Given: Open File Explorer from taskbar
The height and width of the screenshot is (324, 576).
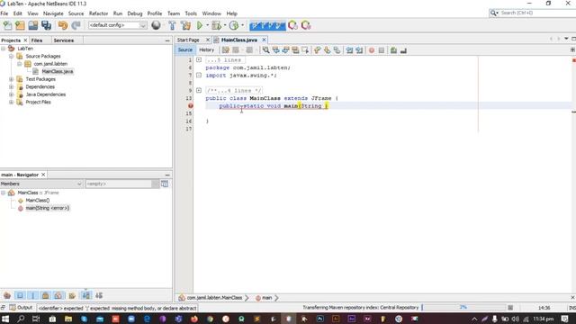Looking at the screenshot, I should tap(68, 319).
